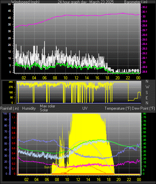The image size is (156, 184).
Task: Click the 45 value on windspeed axis
Action: (x=9, y=11)
